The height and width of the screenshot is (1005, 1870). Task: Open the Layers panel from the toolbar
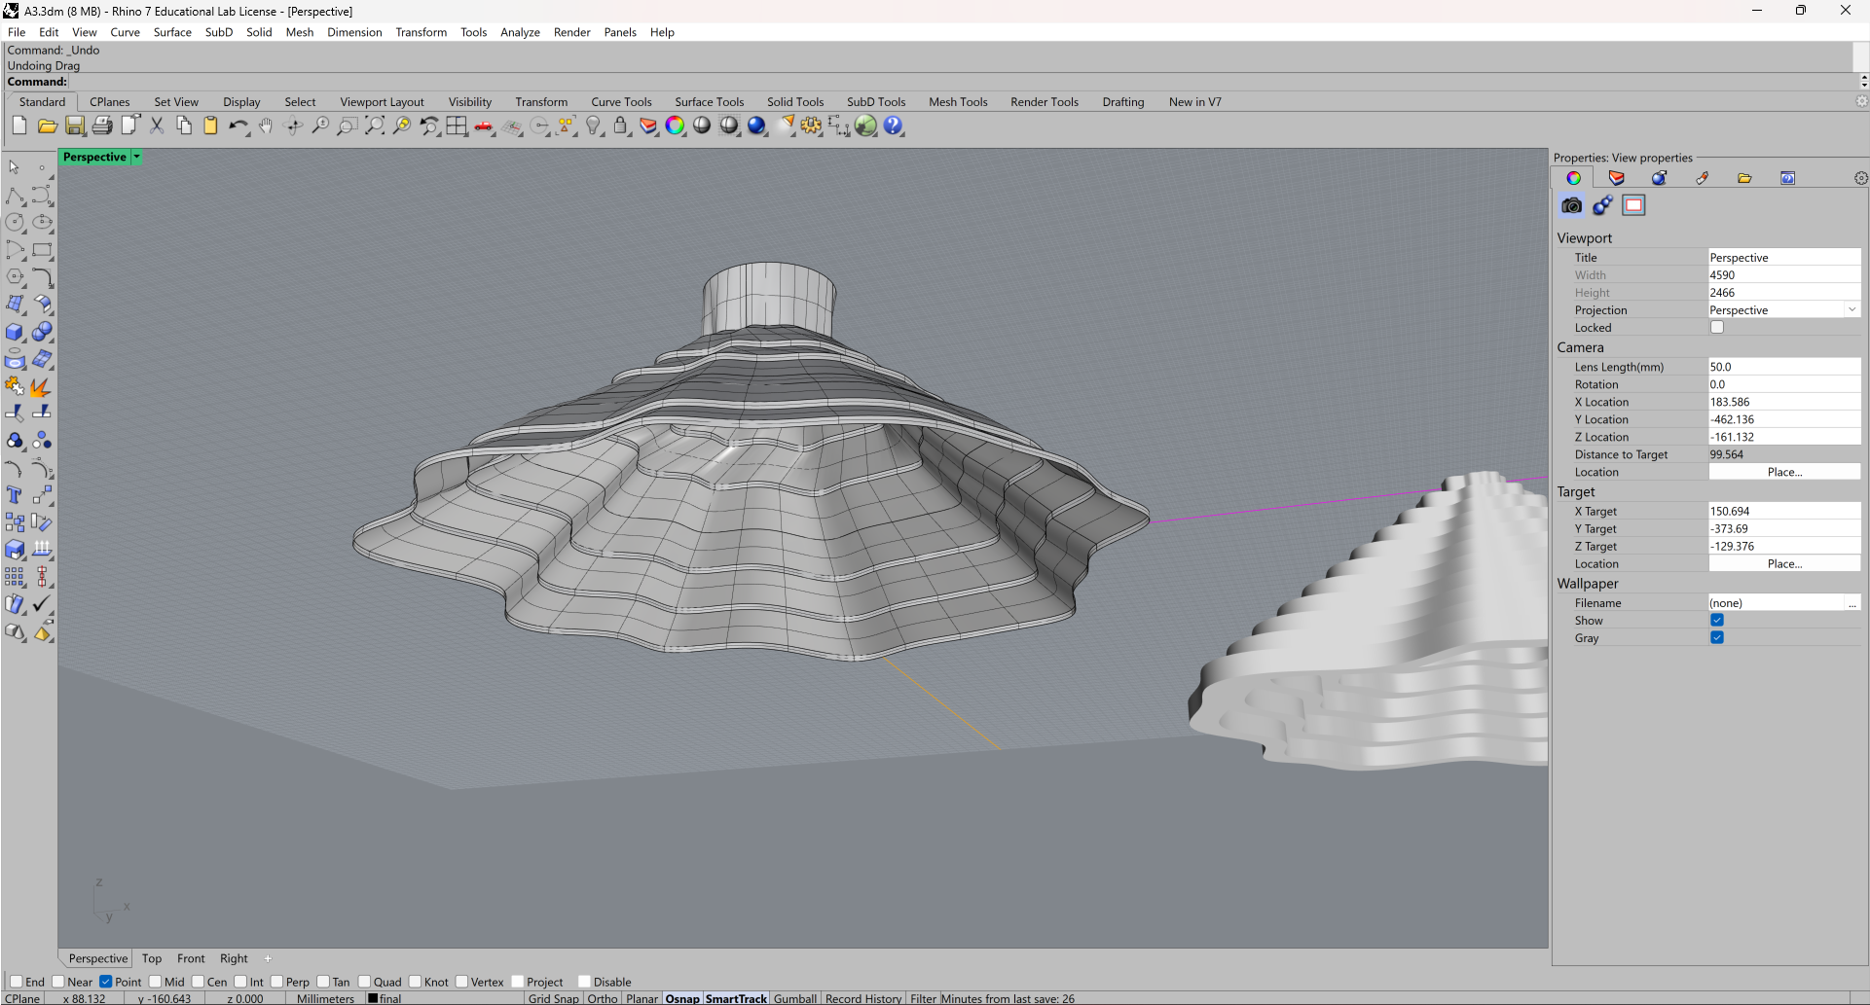[x=648, y=126]
